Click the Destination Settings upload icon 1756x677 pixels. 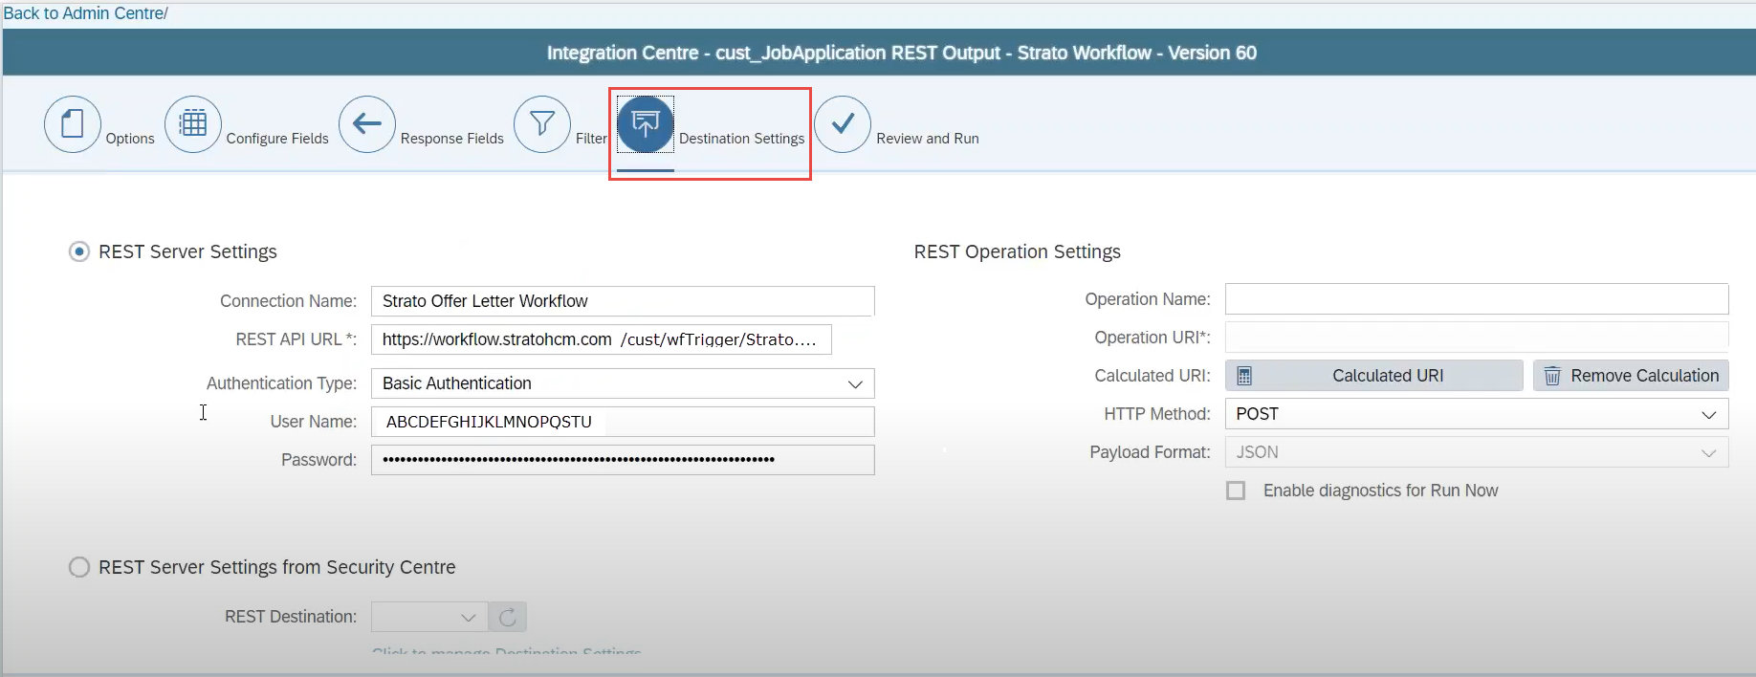[646, 124]
